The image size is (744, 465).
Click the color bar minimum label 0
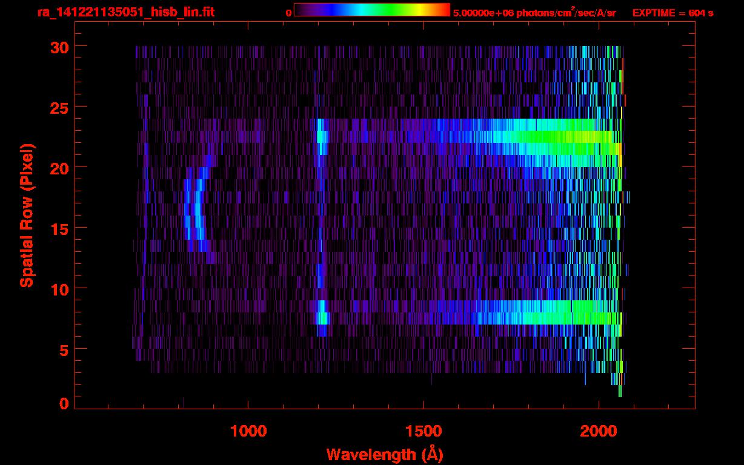coord(289,13)
